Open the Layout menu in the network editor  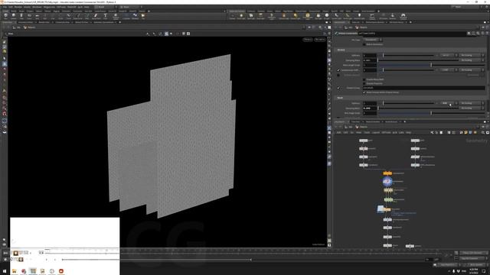(376, 132)
